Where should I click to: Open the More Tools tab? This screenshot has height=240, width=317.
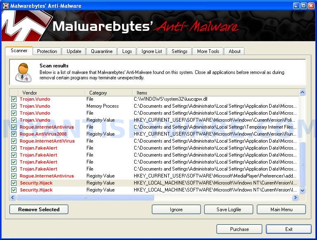[208, 51]
